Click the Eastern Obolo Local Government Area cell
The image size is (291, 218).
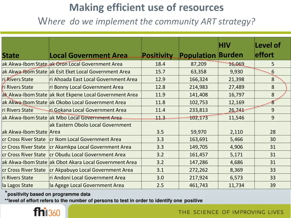90,128
